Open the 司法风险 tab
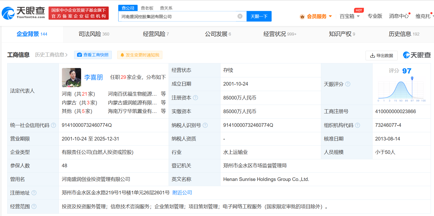The width and height of the screenshot is (434, 216). [x=94, y=34]
